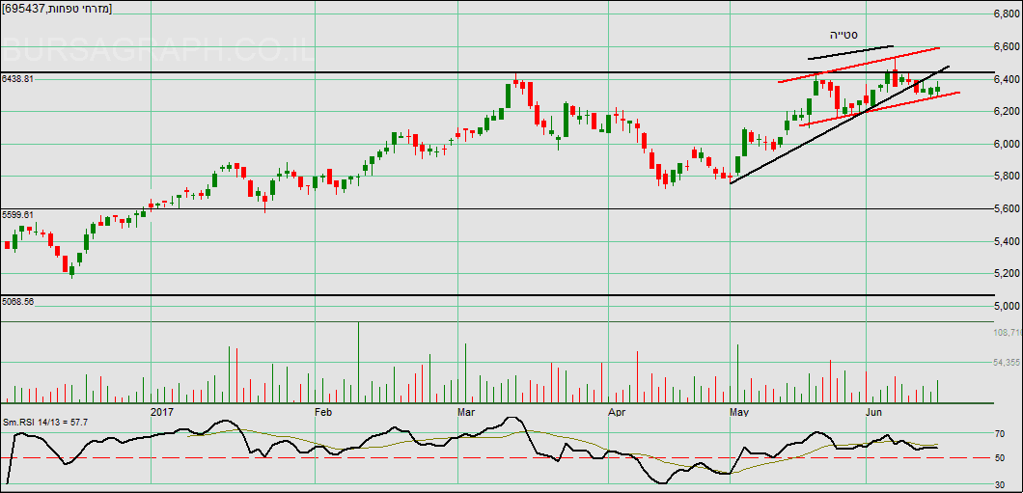Click the 6,000 price axis label
Screen dimensions: 1023x493
[1007, 144]
